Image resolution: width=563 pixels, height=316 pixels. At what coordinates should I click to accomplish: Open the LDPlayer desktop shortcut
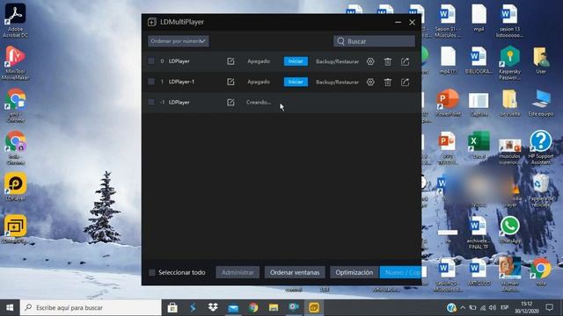[15, 187]
